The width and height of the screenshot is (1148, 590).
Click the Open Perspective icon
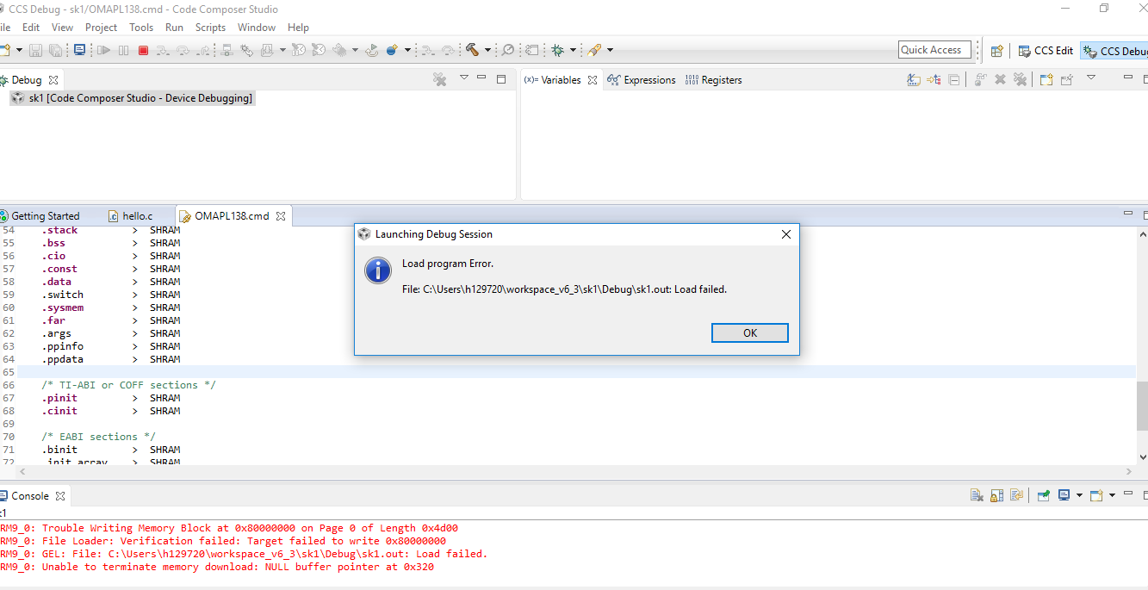click(996, 51)
